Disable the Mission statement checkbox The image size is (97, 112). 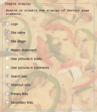[7, 49]
